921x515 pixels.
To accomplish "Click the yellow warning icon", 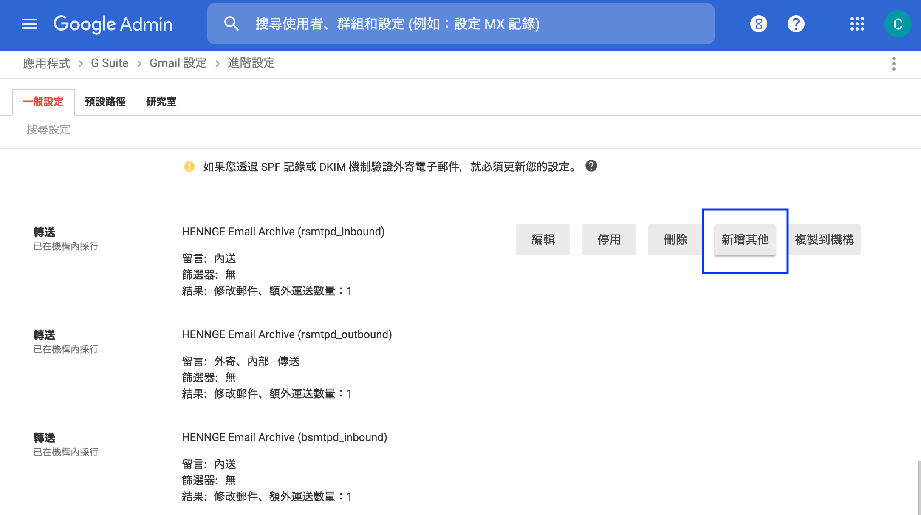I will 189,167.
